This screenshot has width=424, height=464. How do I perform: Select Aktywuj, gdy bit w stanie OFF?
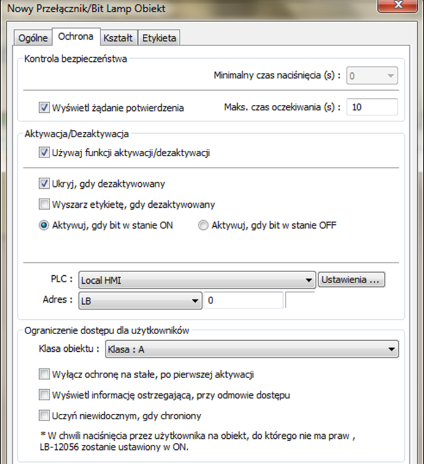pyautogui.click(x=203, y=226)
